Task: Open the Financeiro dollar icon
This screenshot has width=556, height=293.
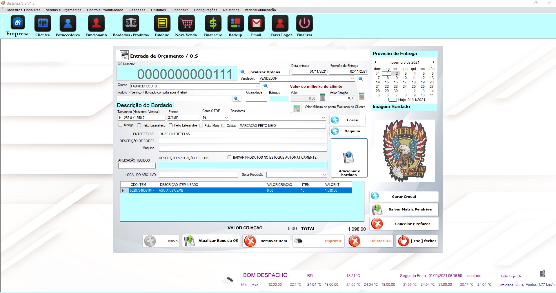Action: [x=213, y=23]
